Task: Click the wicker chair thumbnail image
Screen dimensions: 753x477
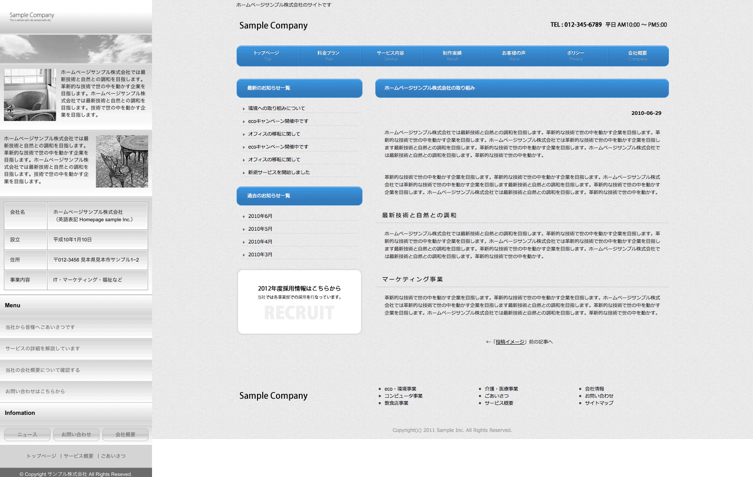Action: [30, 95]
